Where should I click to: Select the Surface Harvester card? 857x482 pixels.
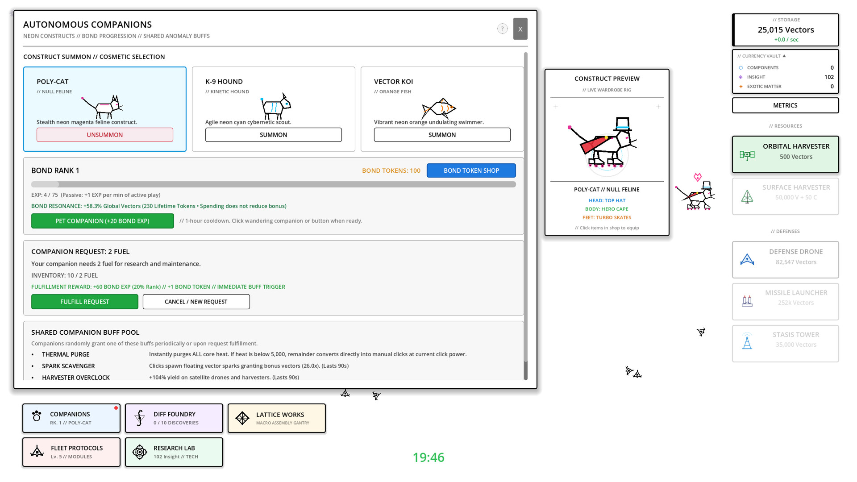pos(786,196)
